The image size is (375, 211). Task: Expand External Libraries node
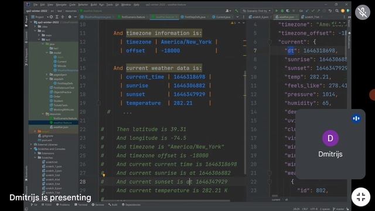31,145
